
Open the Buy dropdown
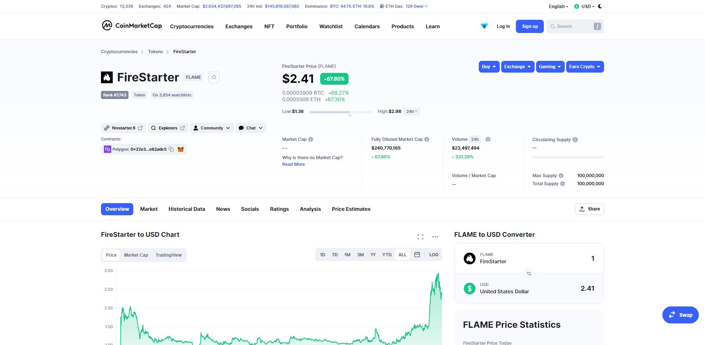tap(489, 67)
